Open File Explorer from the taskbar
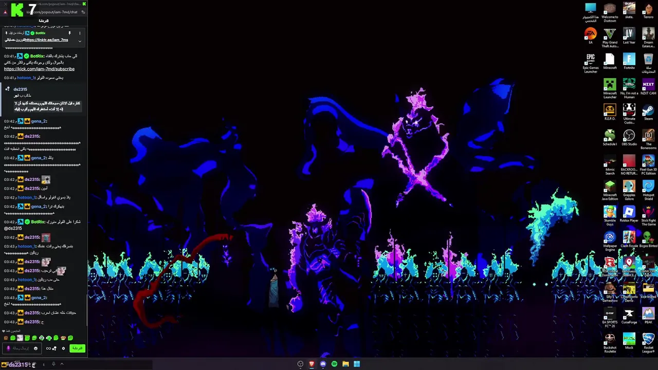This screenshot has height=370, width=658. click(x=345, y=364)
